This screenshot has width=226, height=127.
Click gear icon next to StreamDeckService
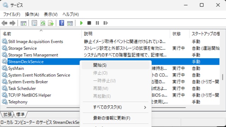pos(5,62)
